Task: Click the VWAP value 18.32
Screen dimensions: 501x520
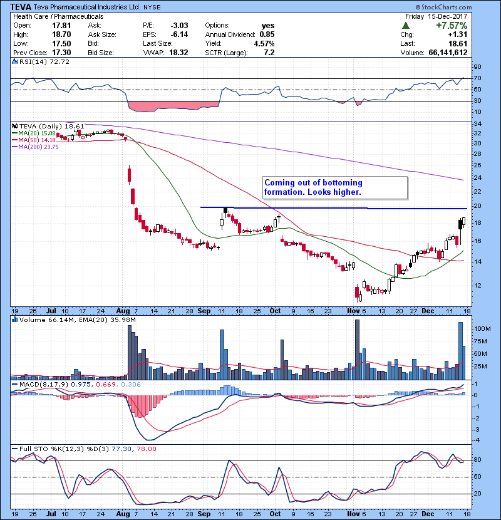Action: pyautogui.click(x=178, y=53)
